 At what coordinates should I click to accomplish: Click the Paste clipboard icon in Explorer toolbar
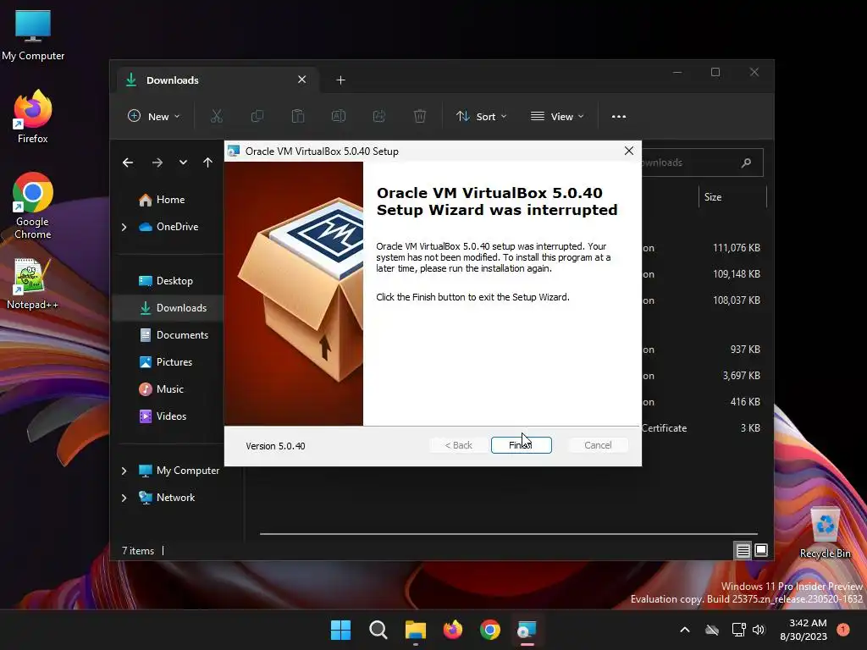[297, 117]
